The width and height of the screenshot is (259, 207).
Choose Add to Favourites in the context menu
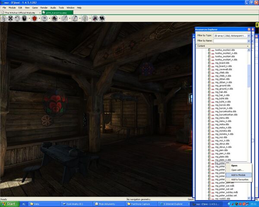tap(240, 179)
